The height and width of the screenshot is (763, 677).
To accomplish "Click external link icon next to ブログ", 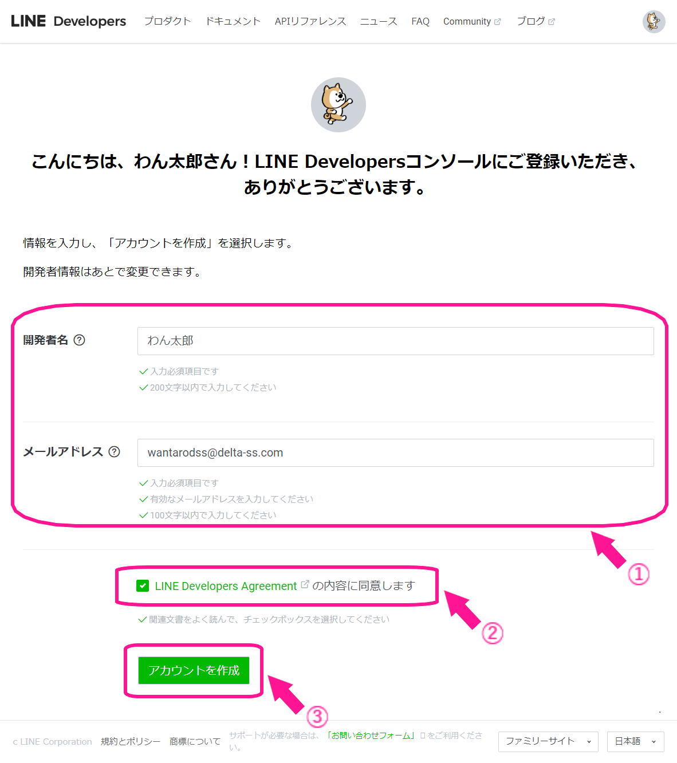I will click(x=552, y=22).
